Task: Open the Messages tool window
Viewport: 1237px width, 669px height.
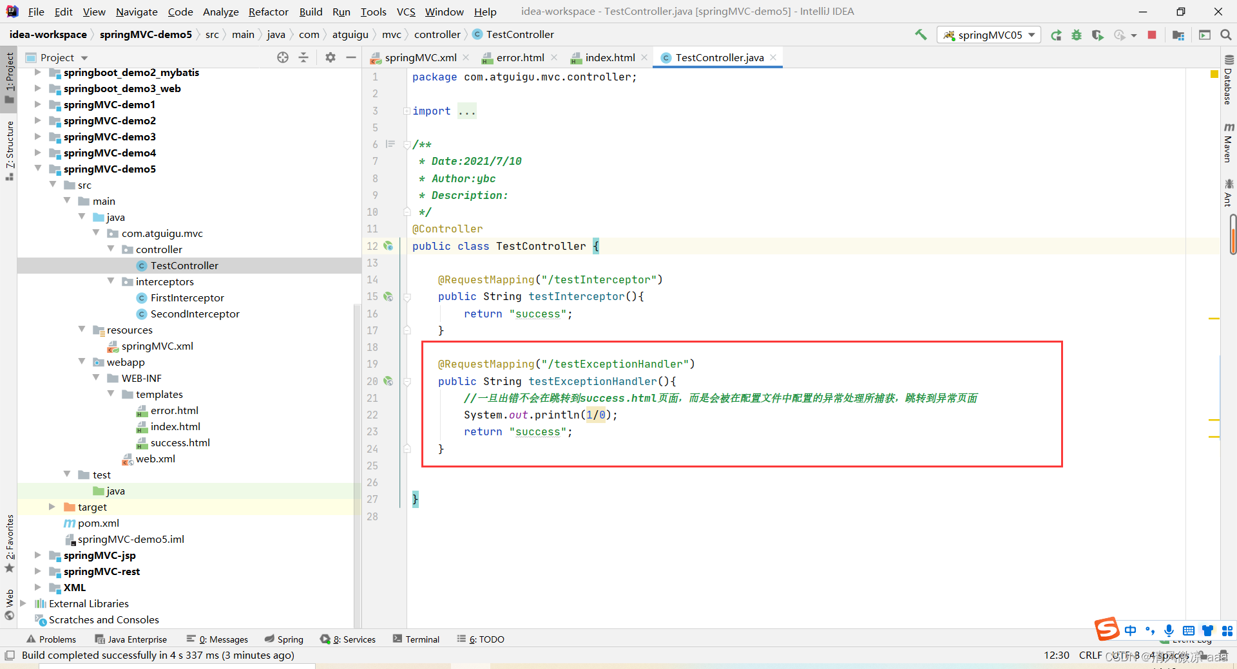Action: [217, 639]
